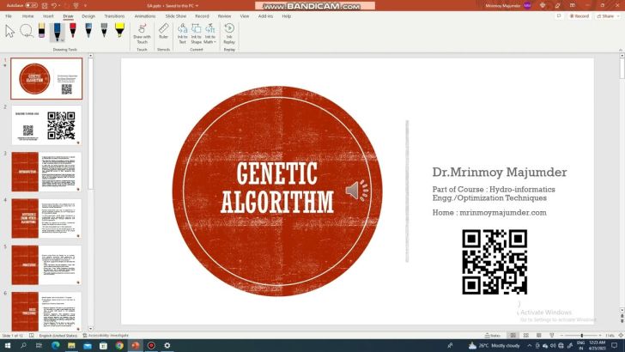Click the Record button at top right
This screenshot has height=352, width=625.
click(x=579, y=16)
